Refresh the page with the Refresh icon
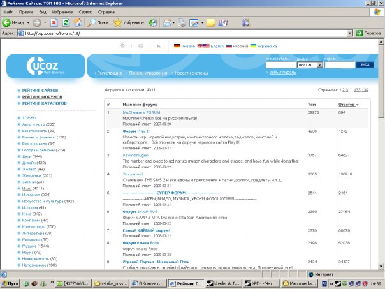The height and width of the screenshot is (289, 385). pos(66,22)
